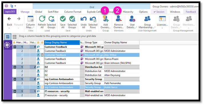Click the Visi... column header
Image resolution: width=204 pixels, height=105 pixels.
33,43
